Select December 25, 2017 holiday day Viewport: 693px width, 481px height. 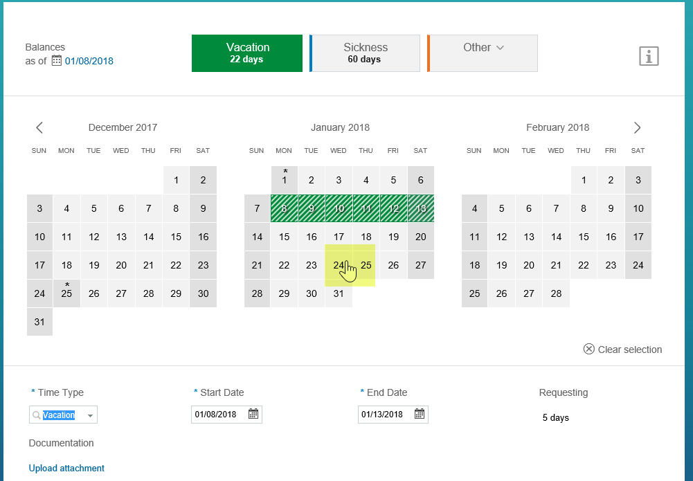point(66,293)
